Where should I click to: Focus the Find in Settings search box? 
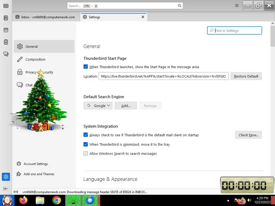[234, 31]
